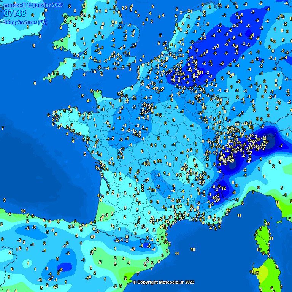Click the -18 reading in the Alps
Viewport: 292px width, 292px height.
pyautogui.click(x=264, y=138)
